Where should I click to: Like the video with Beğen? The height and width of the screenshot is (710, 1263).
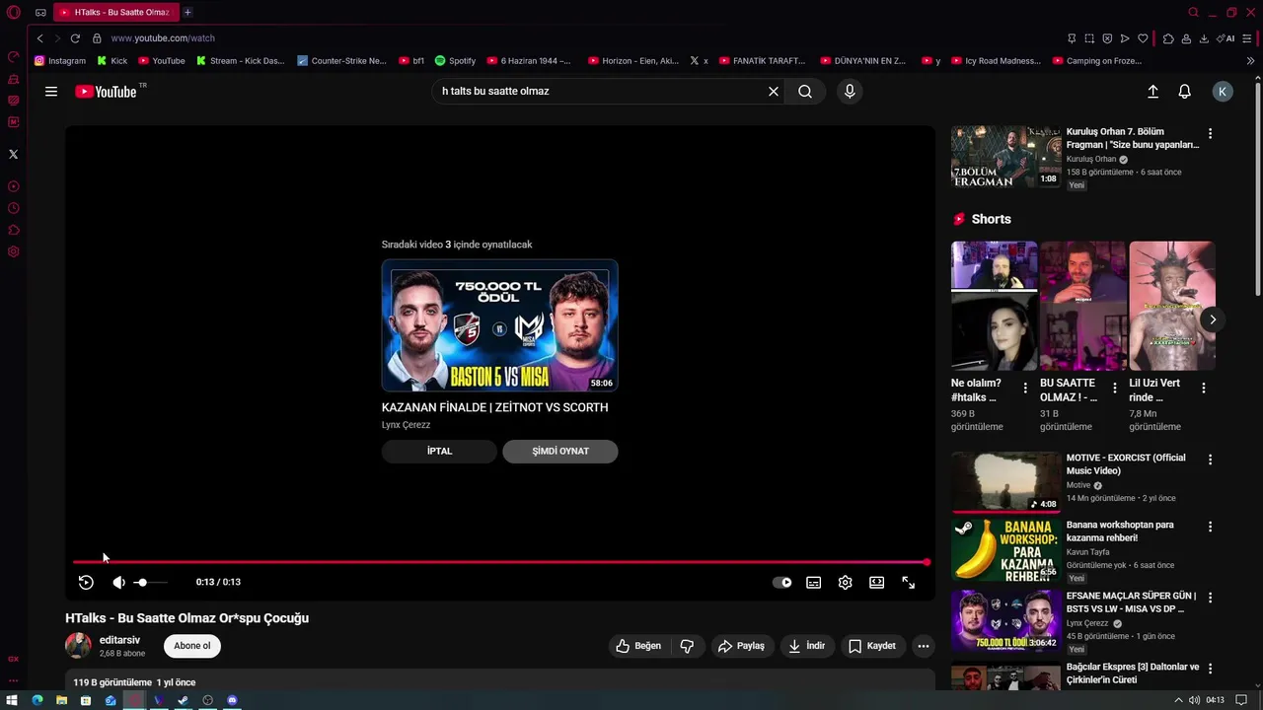tap(638, 646)
